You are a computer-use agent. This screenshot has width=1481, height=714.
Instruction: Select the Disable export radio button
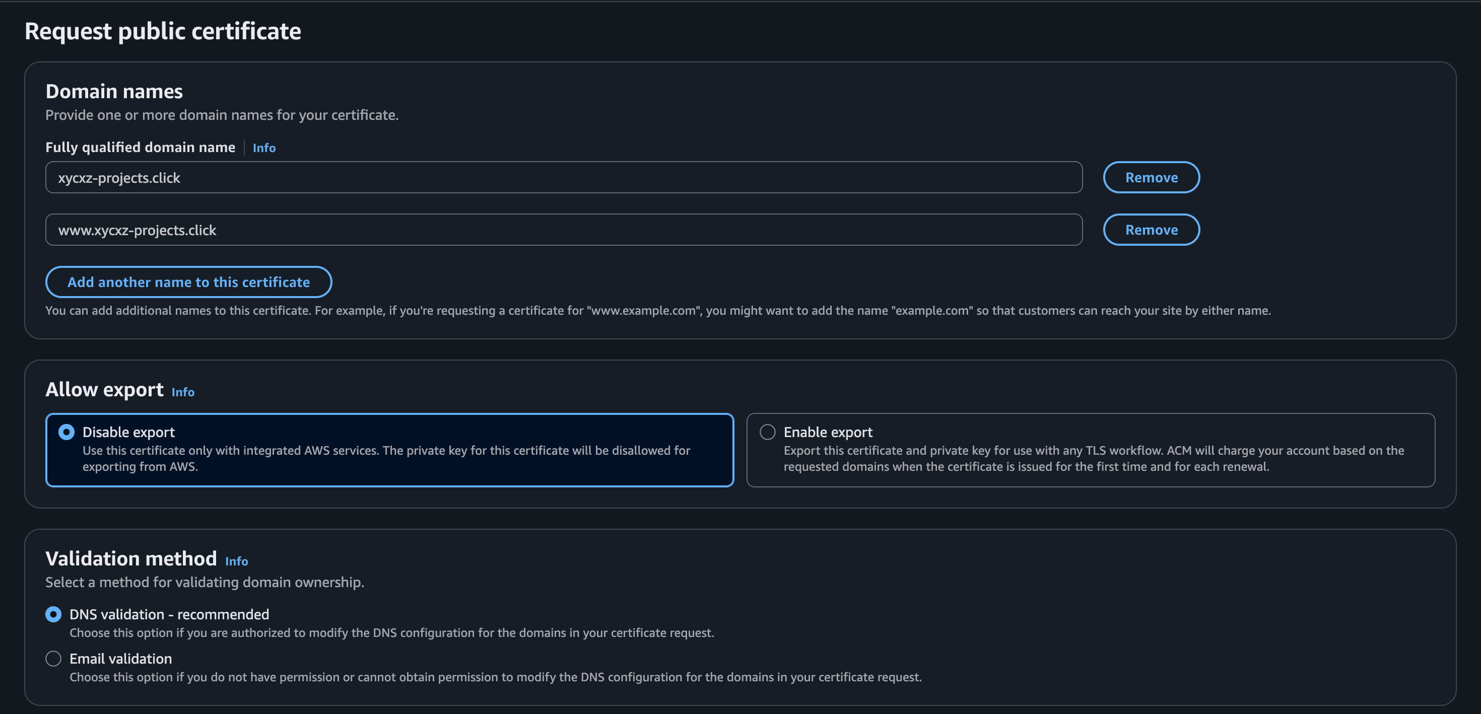pos(65,431)
